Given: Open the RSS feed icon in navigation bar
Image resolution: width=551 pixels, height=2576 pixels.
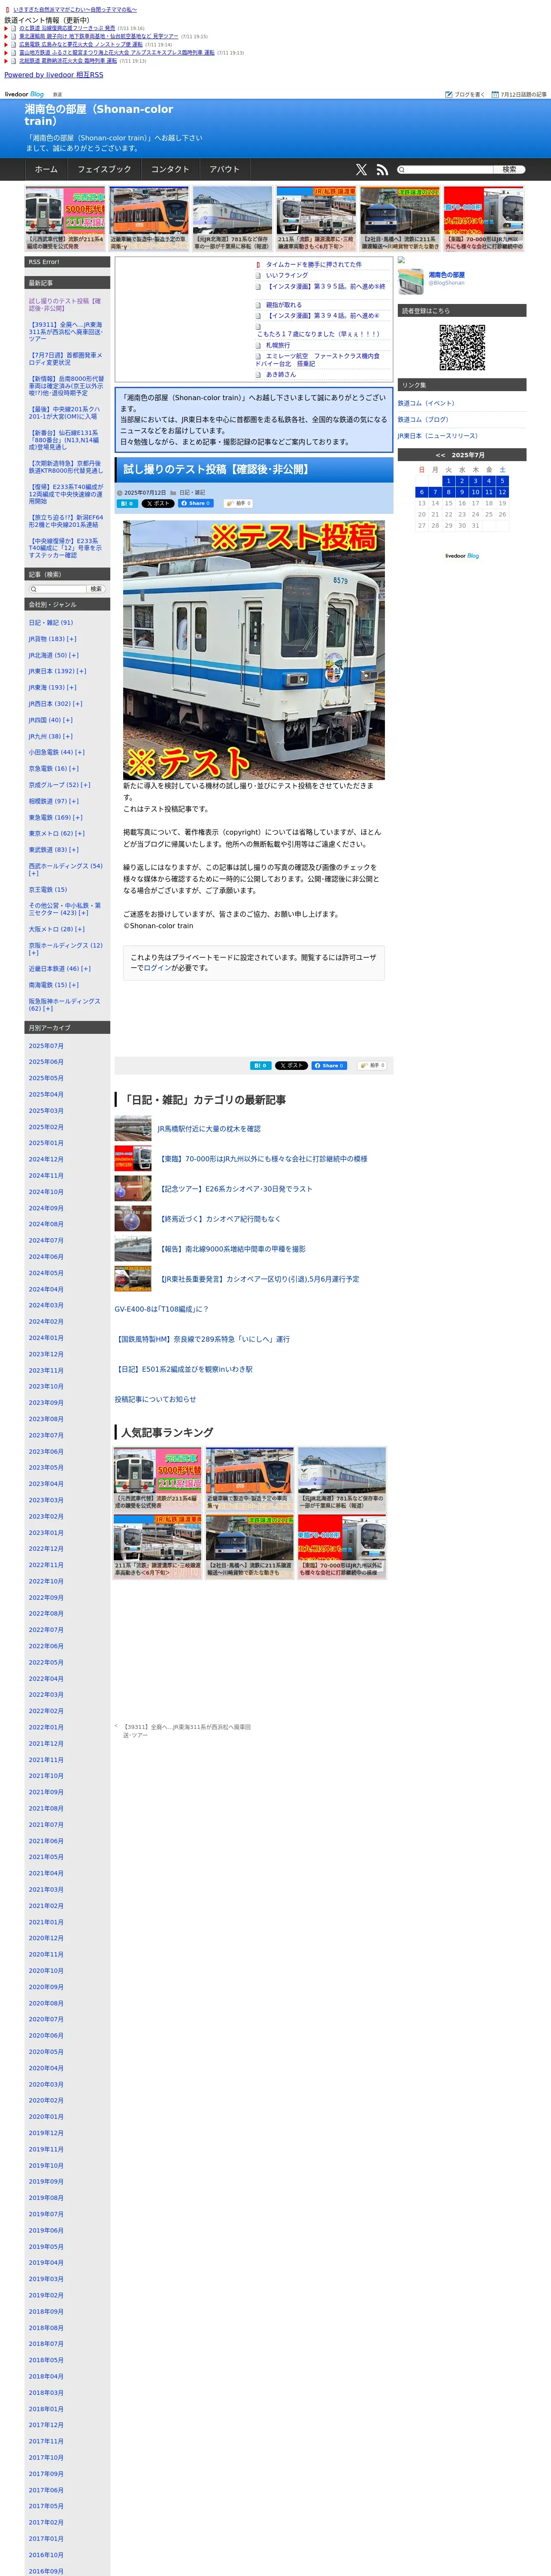Looking at the screenshot, I should click(x=381, y=170).
